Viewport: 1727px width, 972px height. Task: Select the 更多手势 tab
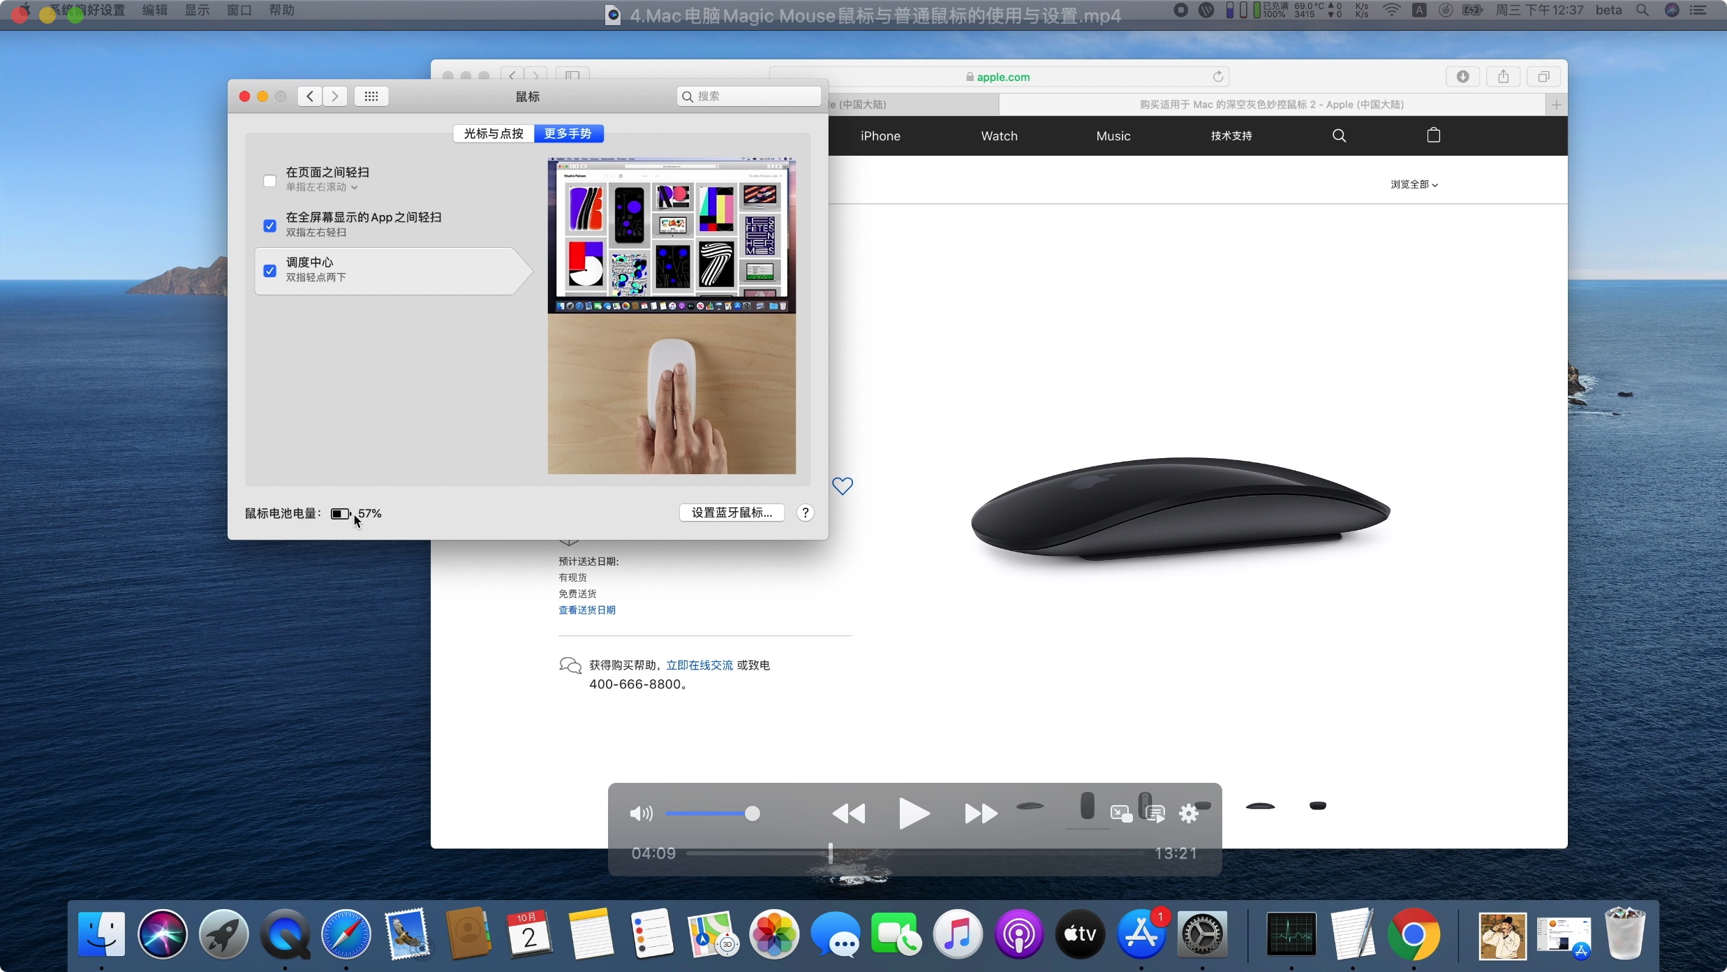pos(568,133)
